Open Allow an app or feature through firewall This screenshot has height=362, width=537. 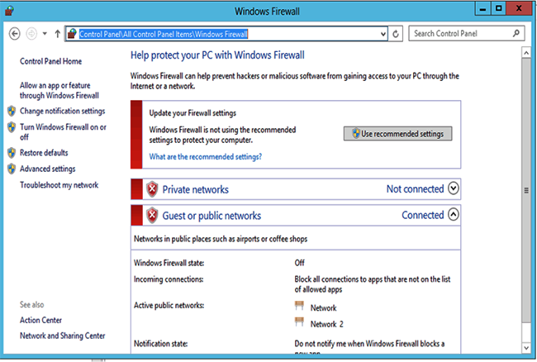click(58, 89)
